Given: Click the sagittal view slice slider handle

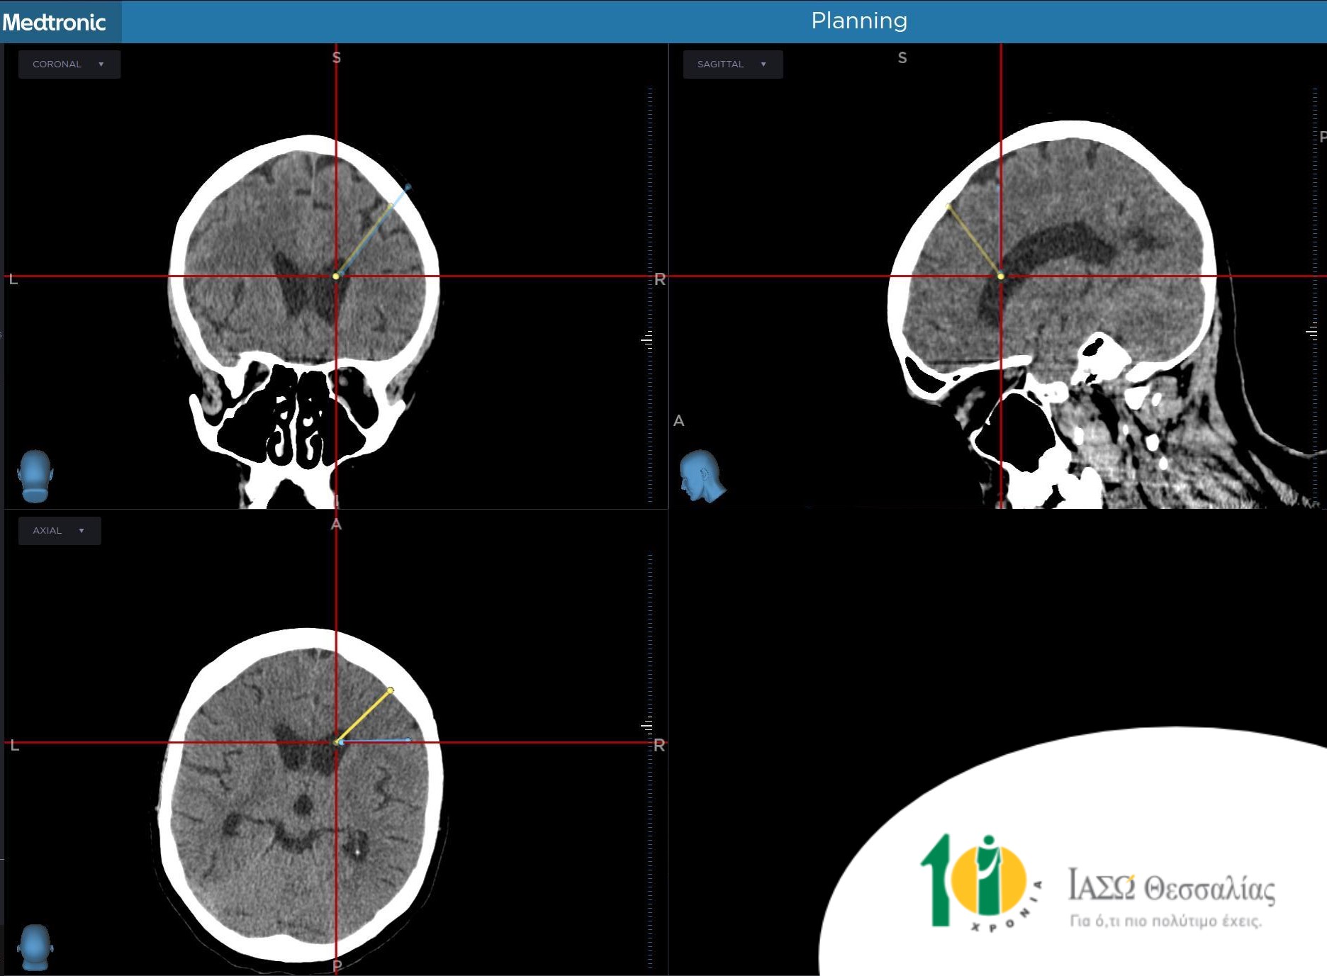Looking at the screenshot, I should (x=1312, y=331).
